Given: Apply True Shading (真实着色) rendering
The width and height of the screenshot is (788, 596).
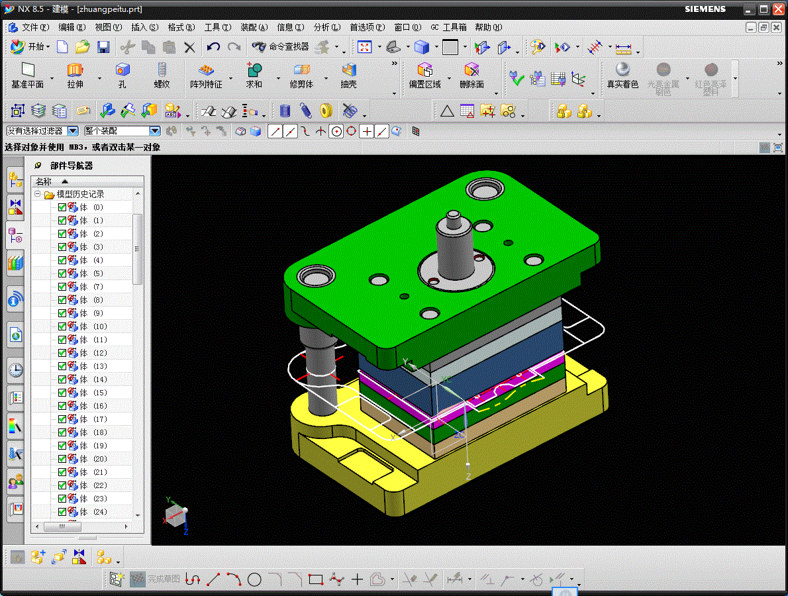Looking at the screenshot, I should (x=622, y=75).
